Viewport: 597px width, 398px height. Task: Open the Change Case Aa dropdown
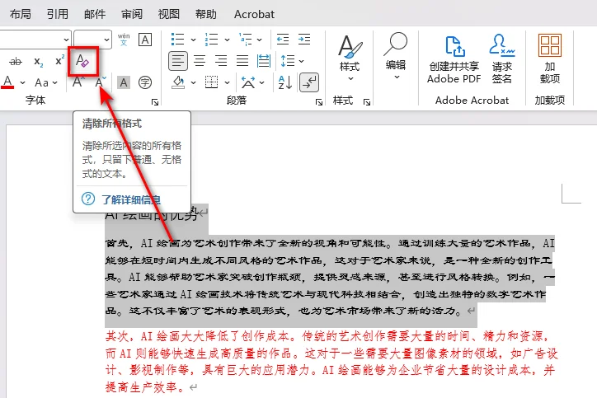[x=46, y=82]
